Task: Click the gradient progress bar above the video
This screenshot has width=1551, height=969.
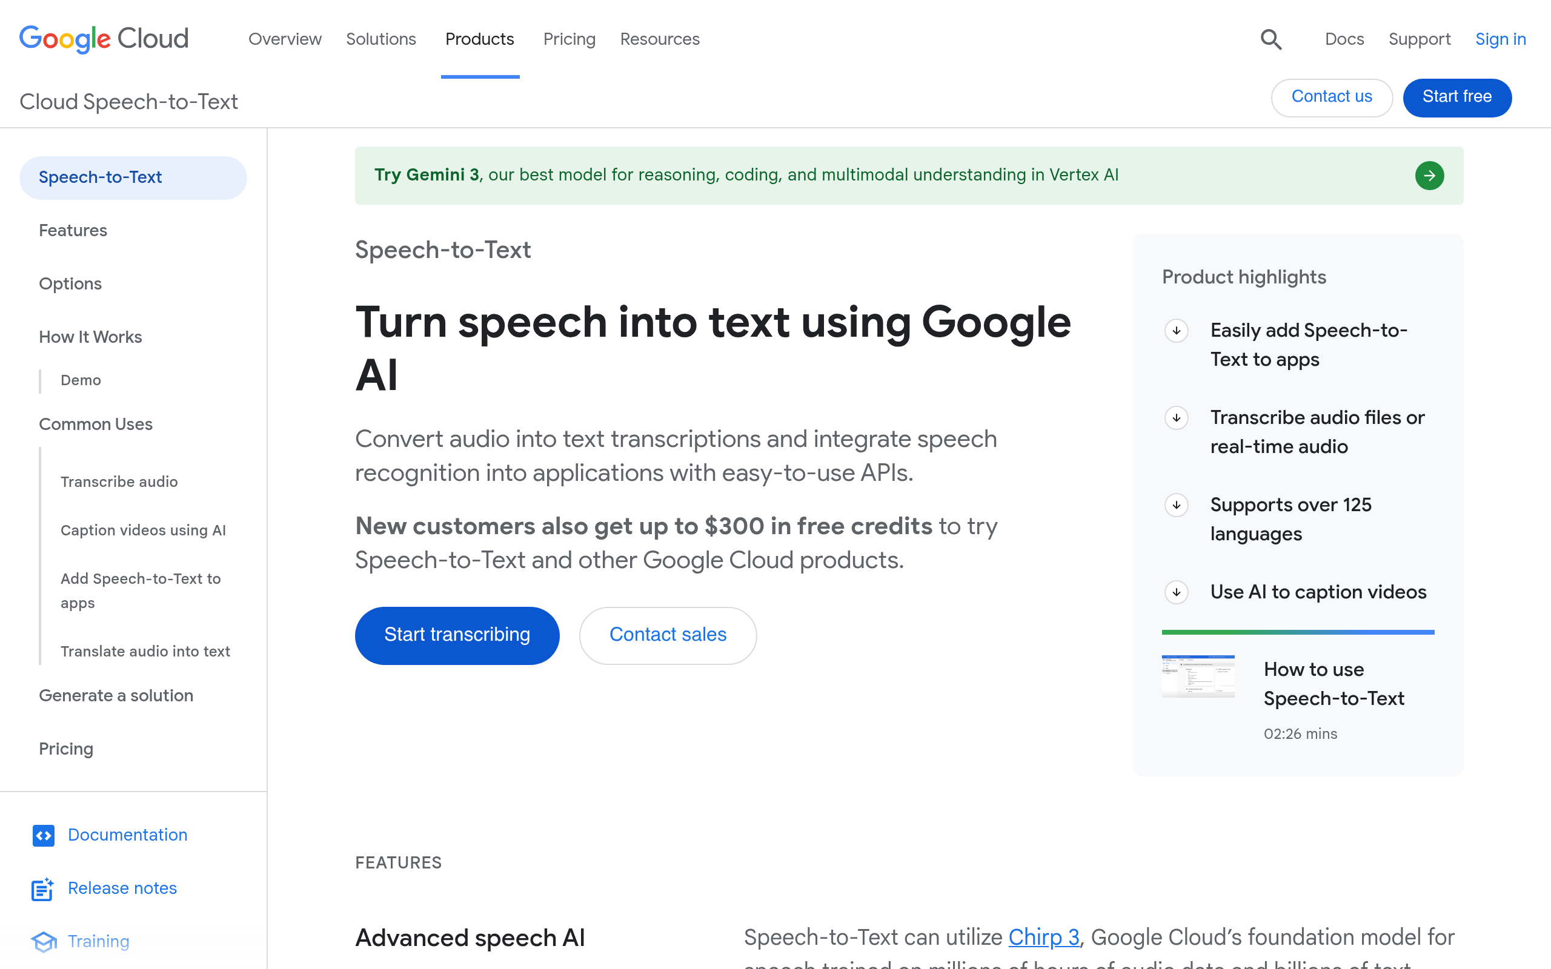Action: click(x=1297, y=632)
